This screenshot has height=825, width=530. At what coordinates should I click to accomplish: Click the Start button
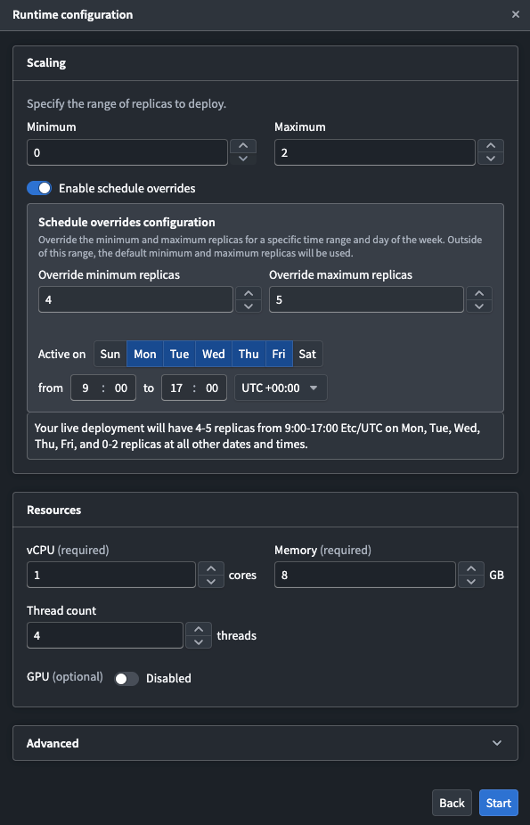499,803
